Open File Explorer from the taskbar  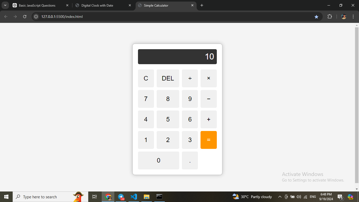[x=146, y=196]
